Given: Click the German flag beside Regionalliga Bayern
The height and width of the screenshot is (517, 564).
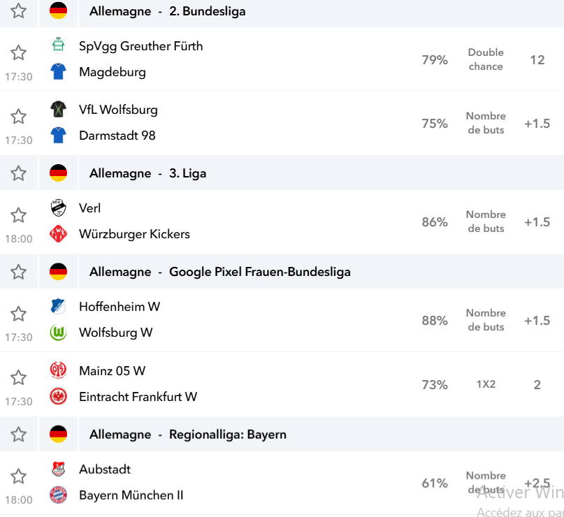Looking at the screenshot, I should (x=58, y=434).
